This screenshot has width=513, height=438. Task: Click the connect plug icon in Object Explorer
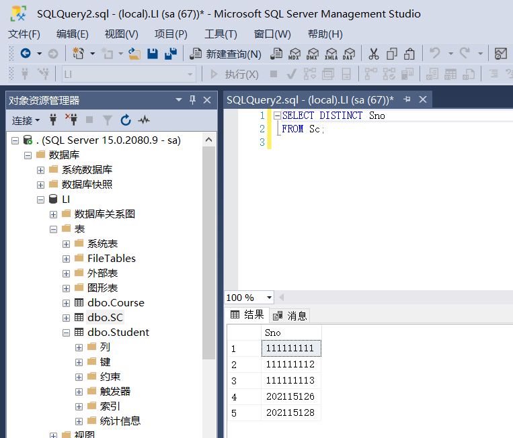pos(53,120)
